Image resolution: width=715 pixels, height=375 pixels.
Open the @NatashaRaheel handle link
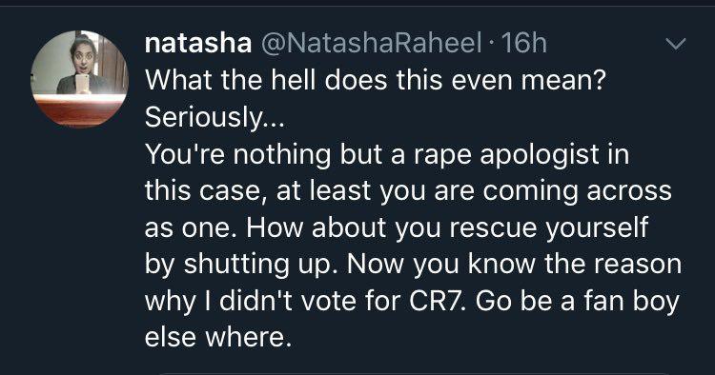[371, 43]
